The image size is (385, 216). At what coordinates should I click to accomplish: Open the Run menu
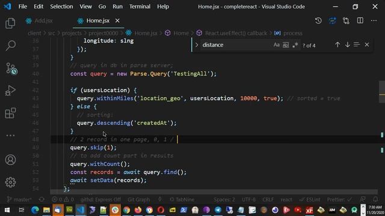pos(118,7)
